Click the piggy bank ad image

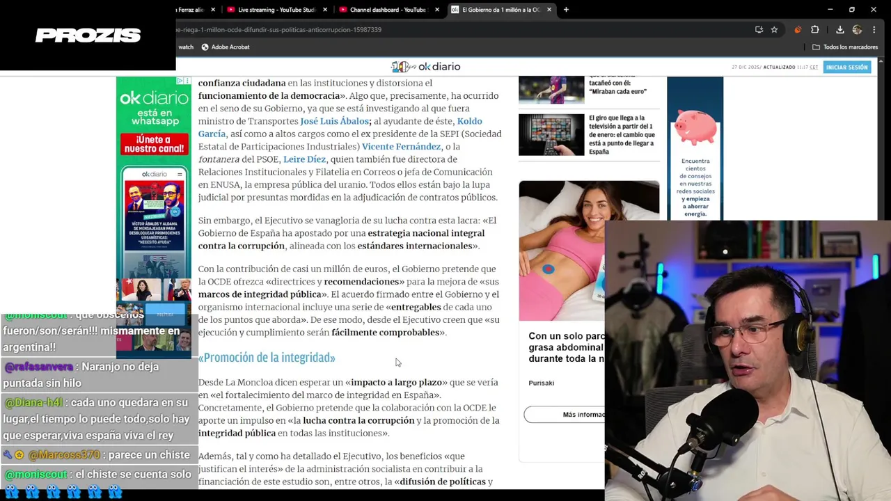[695, 128]
